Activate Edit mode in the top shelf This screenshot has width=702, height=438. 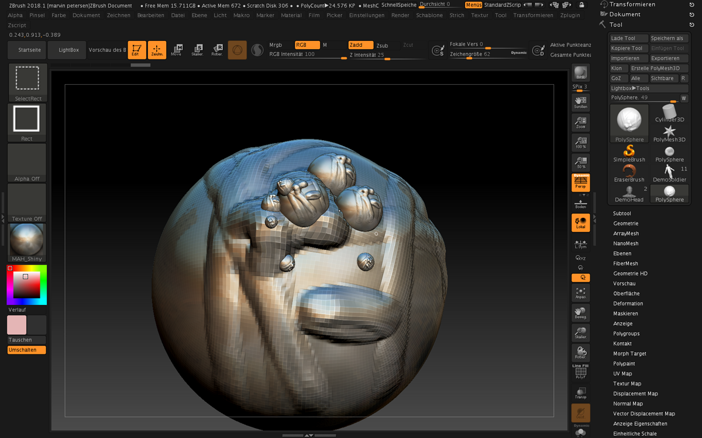pyautogui.click(x=137, y=50)
